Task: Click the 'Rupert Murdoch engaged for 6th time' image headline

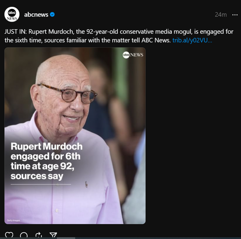Action: [x=47, y=161]
